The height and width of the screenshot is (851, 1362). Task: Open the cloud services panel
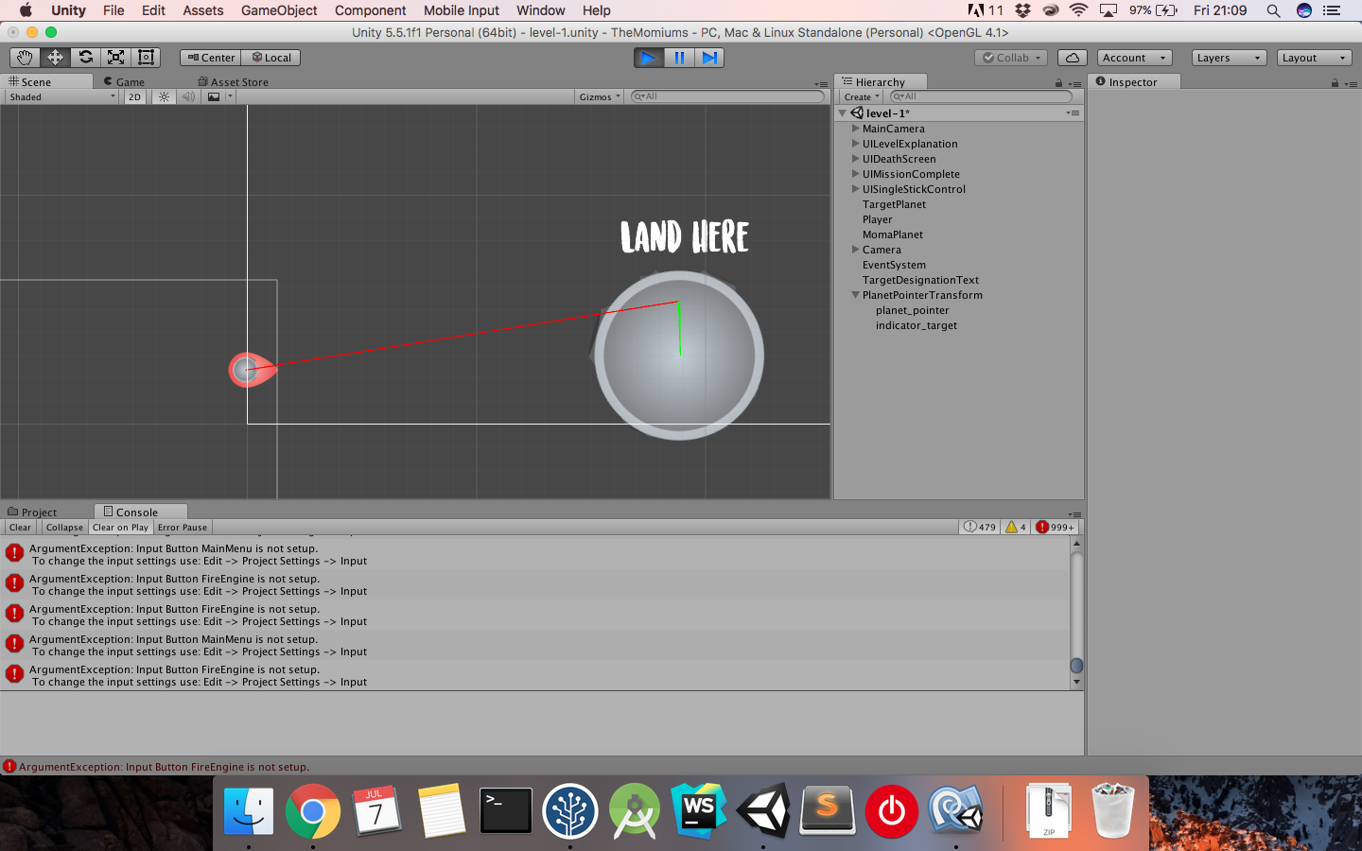click(1072, 58)
